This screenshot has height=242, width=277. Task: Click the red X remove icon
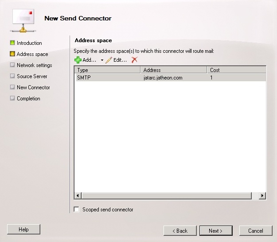tap(134, 60)
